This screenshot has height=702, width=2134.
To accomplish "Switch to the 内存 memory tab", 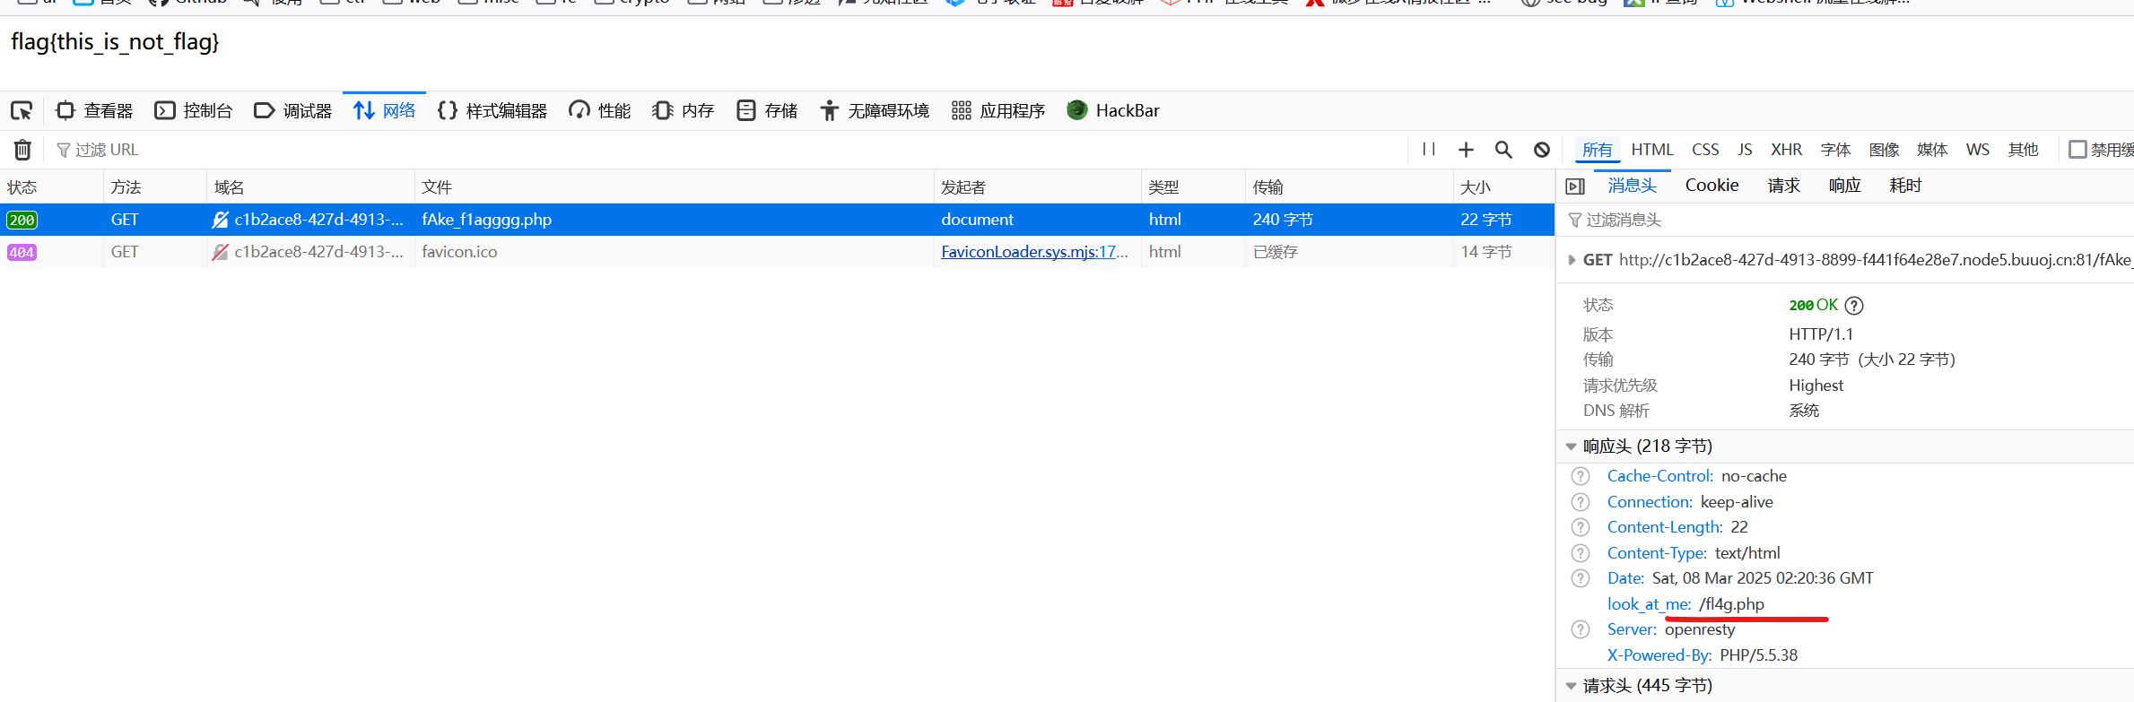I will pos(684,111).
